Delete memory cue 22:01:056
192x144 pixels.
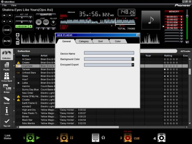(181, 22)
